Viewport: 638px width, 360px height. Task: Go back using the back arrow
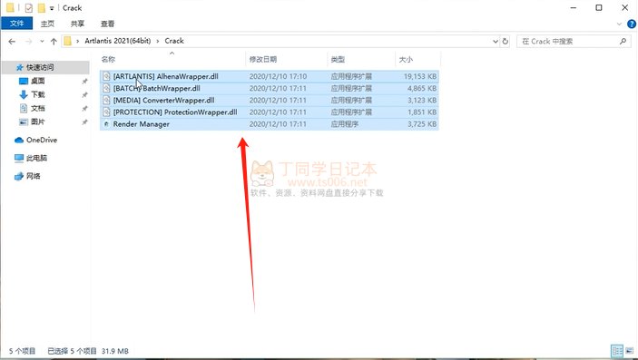(12, 41)
